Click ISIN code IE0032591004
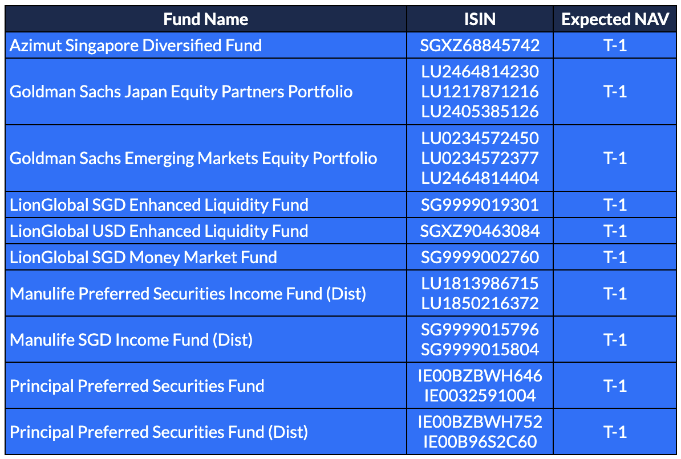The height and width of the screenshot is (459, 681). click(480, 395)
